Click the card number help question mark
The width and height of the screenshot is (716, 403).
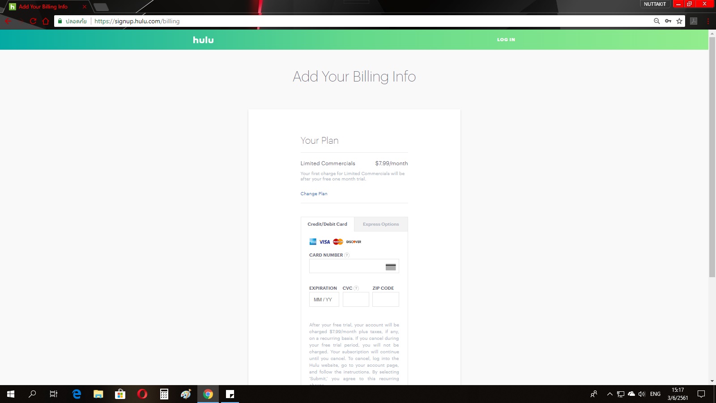click(347, 255)
